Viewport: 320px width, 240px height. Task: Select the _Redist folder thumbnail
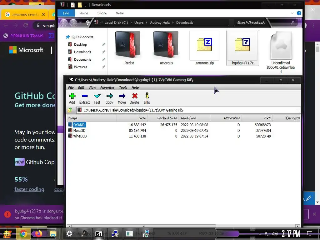coord(128,48)
